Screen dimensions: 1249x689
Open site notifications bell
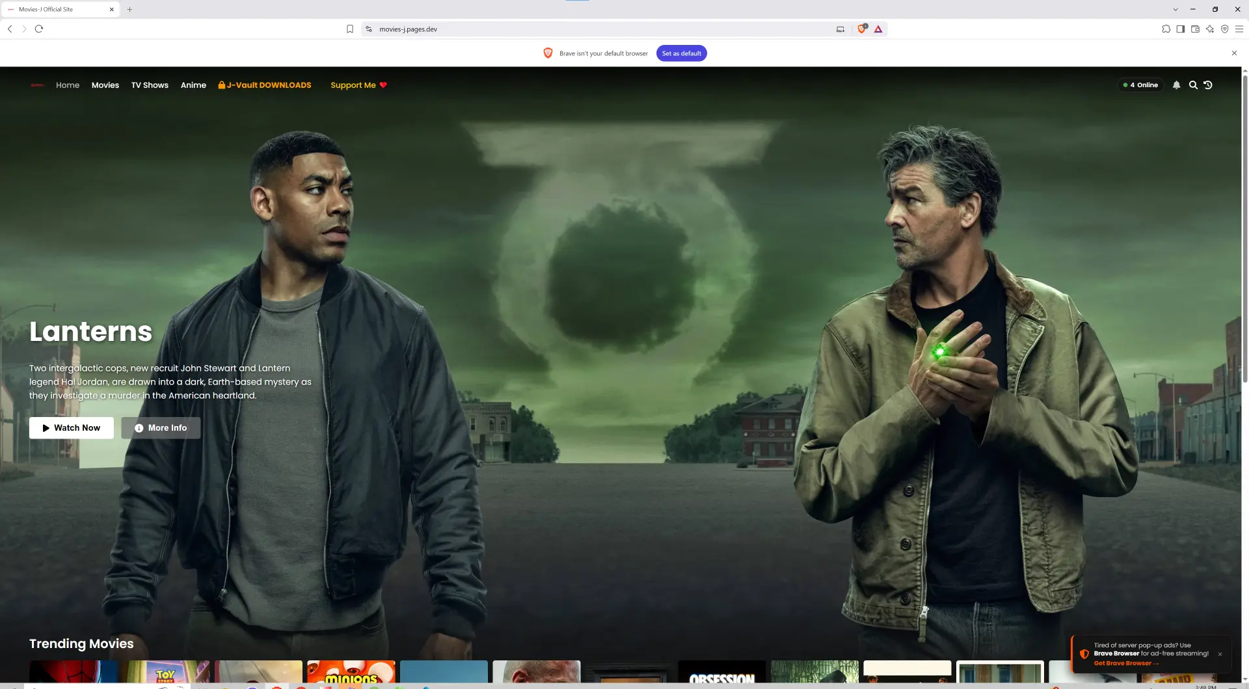click(1176, 85)
